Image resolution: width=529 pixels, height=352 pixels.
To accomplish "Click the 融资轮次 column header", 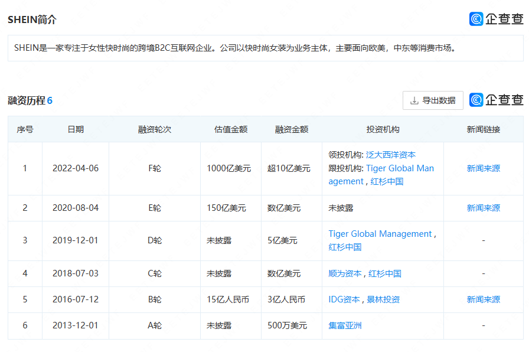I will point(155,129).
